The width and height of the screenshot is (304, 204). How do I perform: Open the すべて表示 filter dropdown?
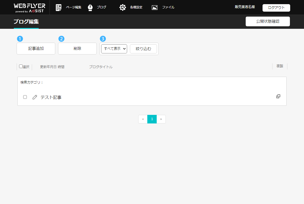(x=114, y=49)
